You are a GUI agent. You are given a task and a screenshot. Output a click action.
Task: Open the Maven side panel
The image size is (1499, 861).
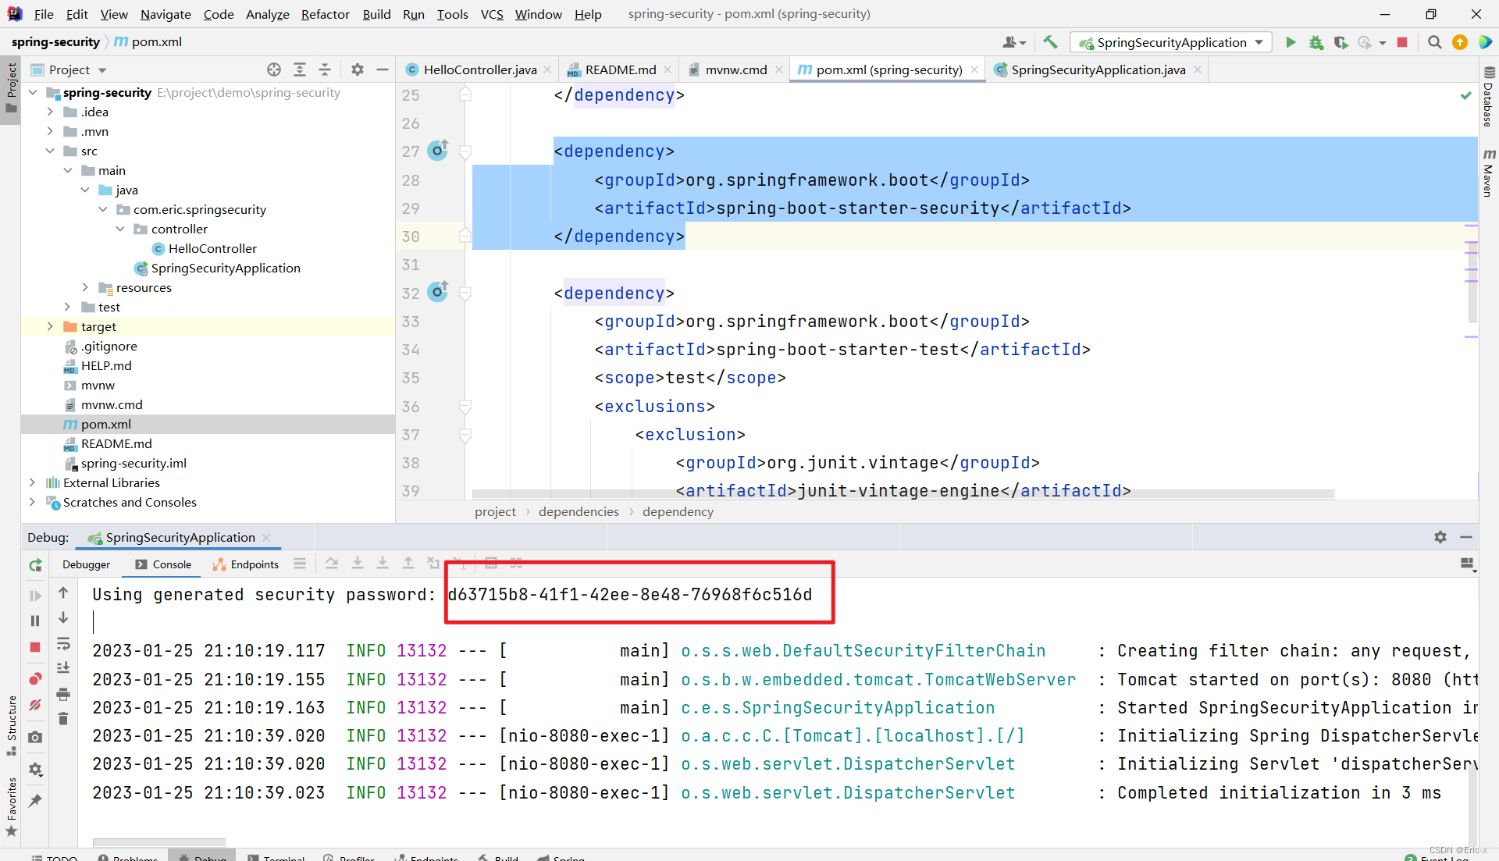click(x=1488, y=173)
